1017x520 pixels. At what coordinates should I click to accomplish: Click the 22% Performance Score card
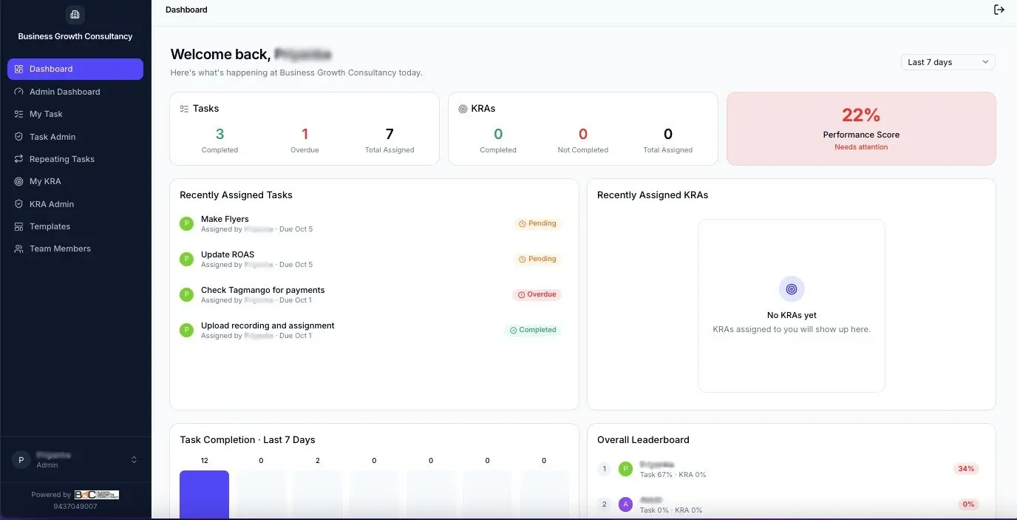point(861,129)
